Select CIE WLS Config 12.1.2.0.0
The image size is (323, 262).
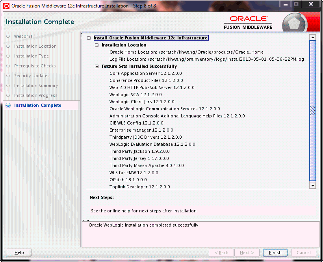pos(136,123)
